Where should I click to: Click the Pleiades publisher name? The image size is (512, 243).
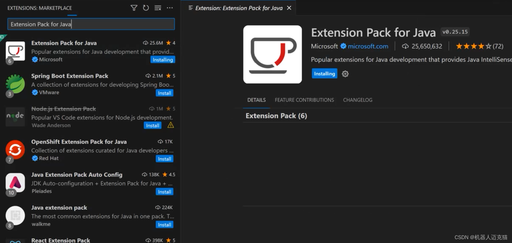(x=42, y=191)
